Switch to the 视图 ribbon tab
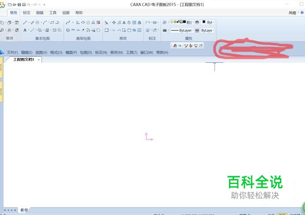This screenshot has height=215, width=305. pos(66,13)
